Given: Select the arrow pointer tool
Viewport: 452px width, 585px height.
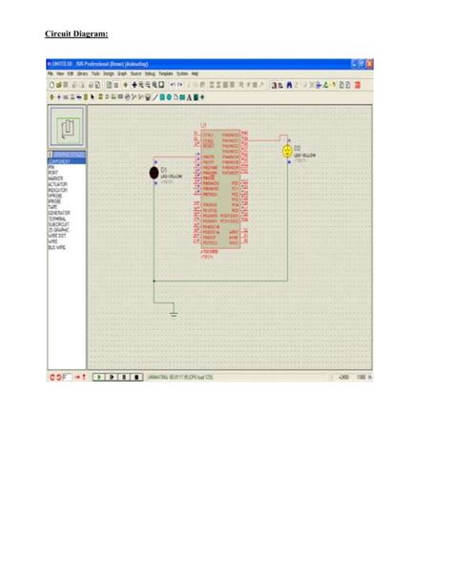Looking at the screenshot, I should [x=92, y=97].
